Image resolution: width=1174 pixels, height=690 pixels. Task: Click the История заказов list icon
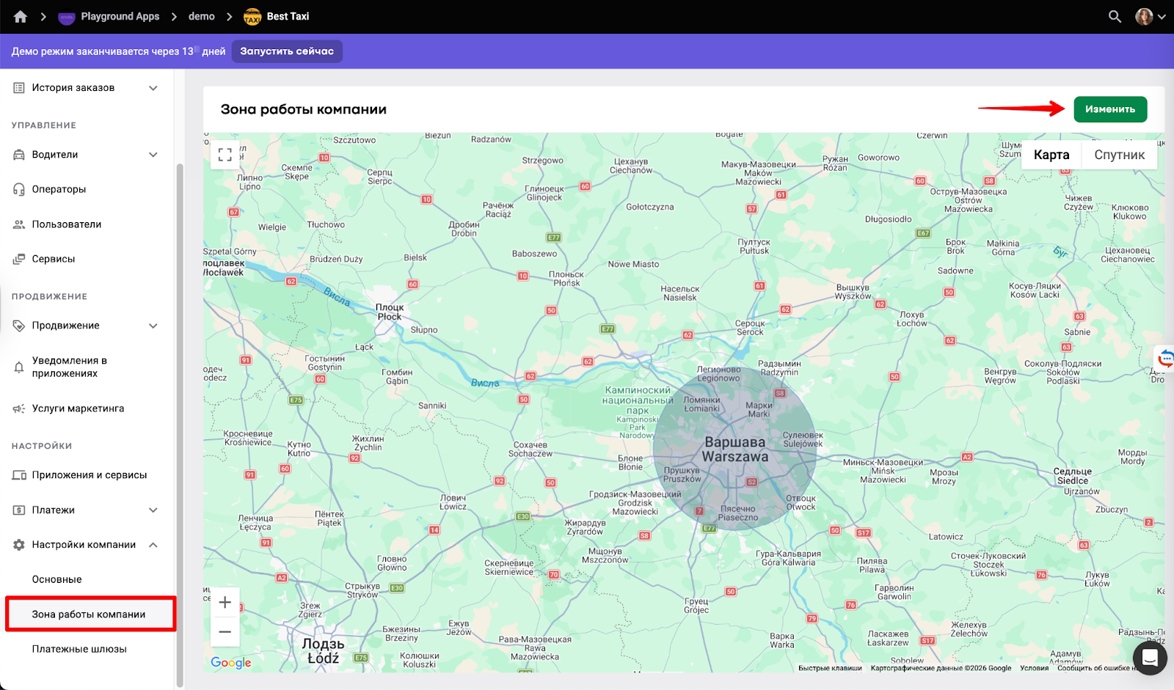[19, 88]
